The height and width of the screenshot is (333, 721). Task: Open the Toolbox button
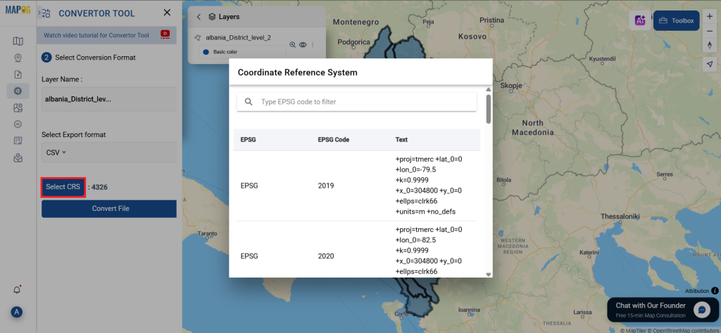[676, 20]
